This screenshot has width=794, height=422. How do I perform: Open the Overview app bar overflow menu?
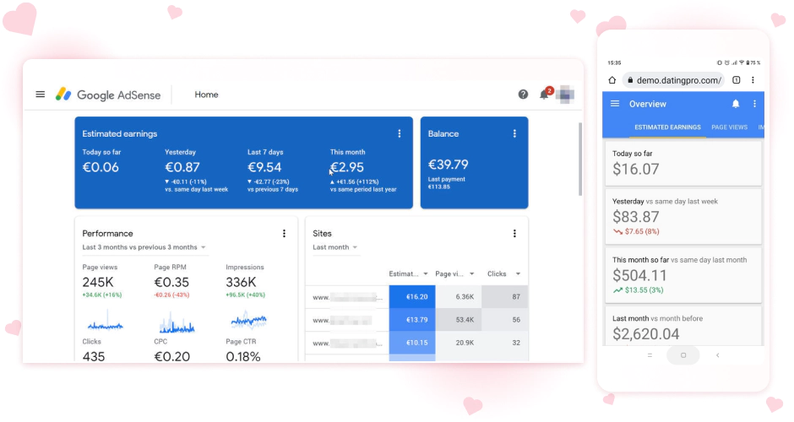tap(754, 104)
